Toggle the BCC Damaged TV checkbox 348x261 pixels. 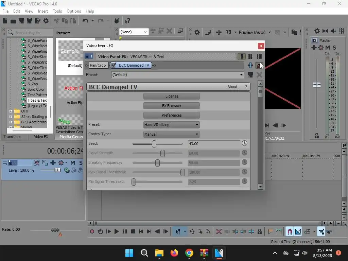point(114,65)
